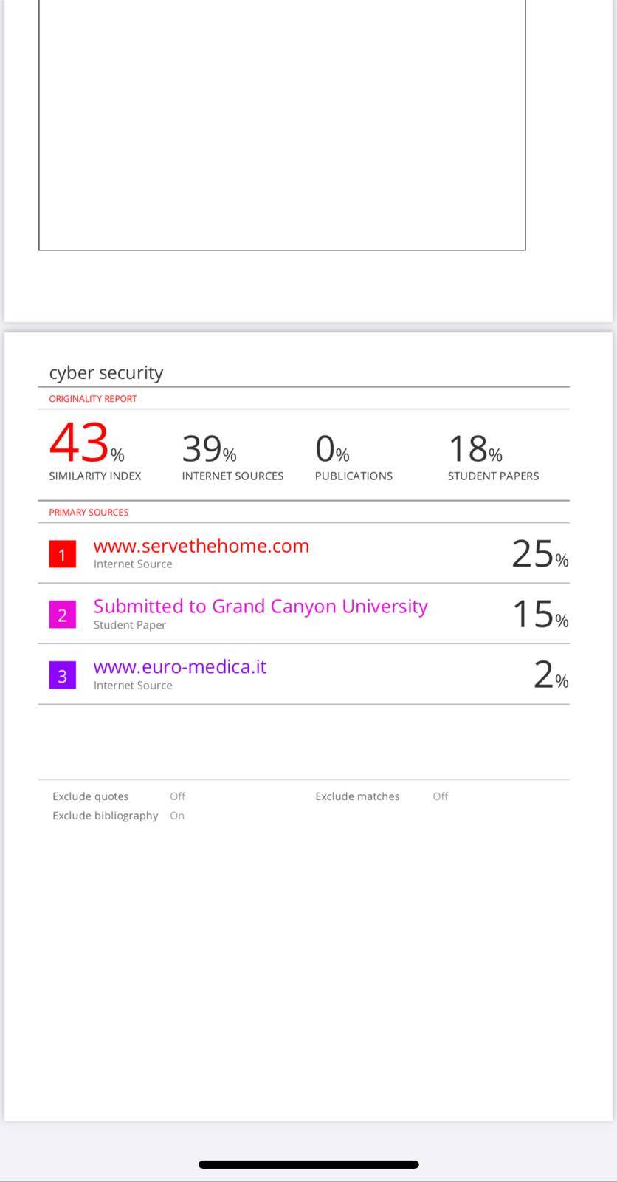Click the Exclude matches Off setting

(x=440, y=796)
